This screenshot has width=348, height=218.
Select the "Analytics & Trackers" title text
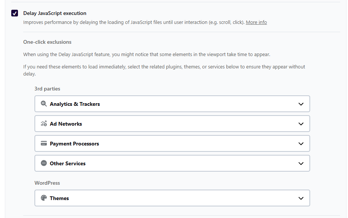(x=75, y=104)
